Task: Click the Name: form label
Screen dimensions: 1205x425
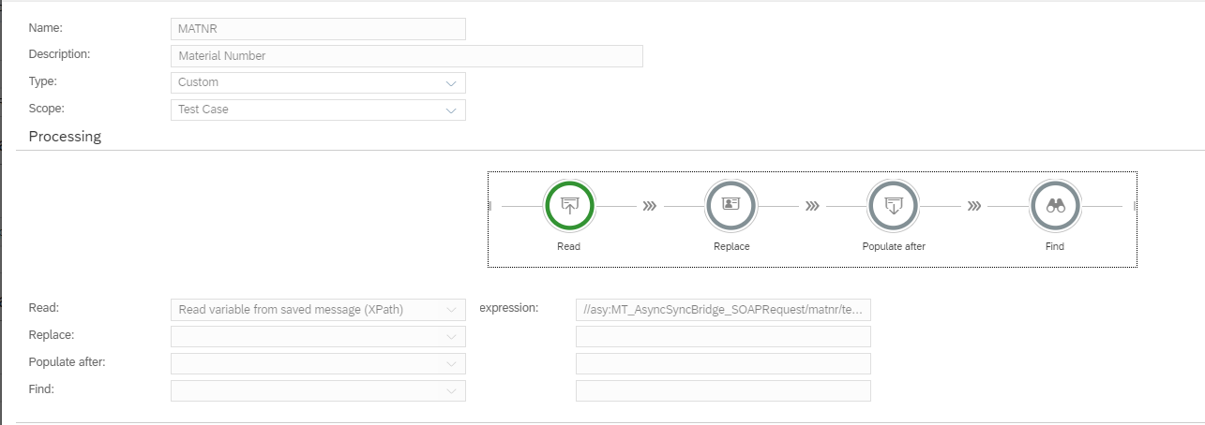Action: point(45,27)
